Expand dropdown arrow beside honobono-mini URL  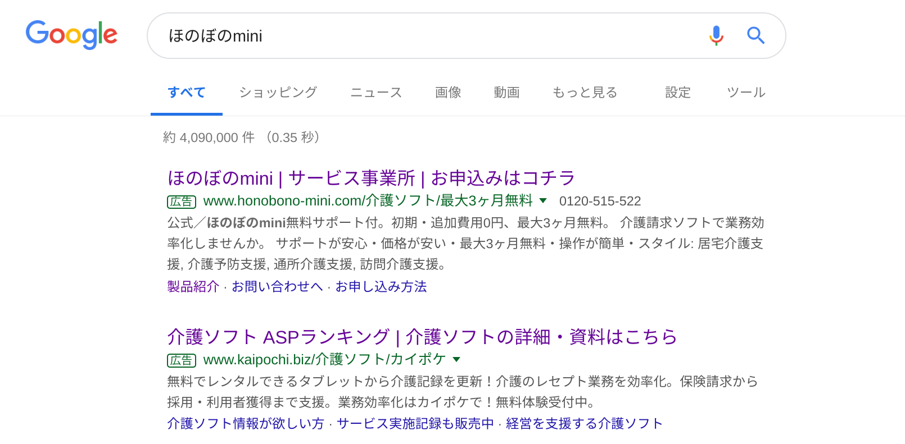click(543, 200)
